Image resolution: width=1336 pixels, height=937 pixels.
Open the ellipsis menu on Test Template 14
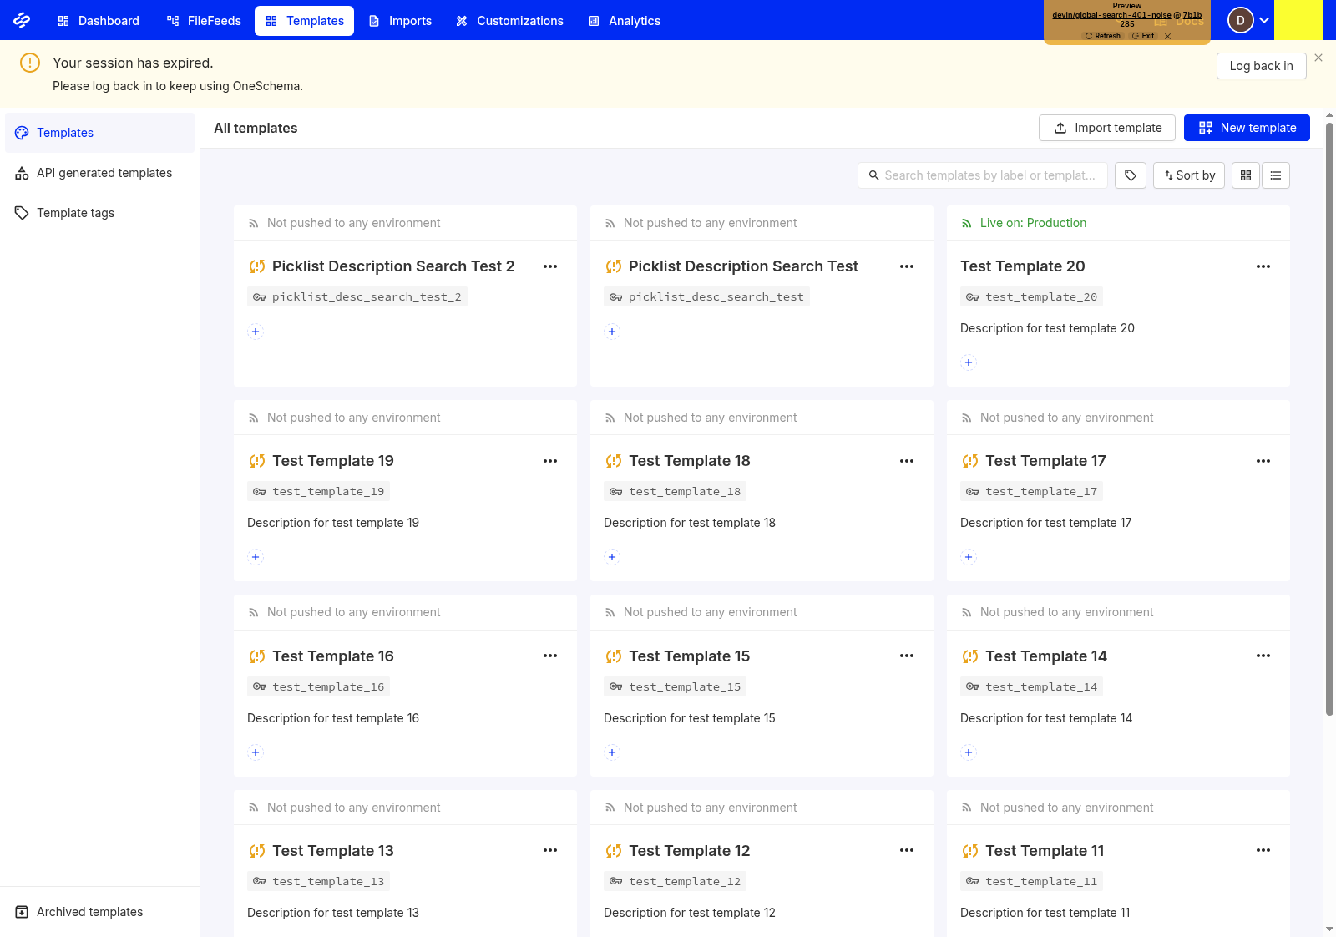tap(1263, 656)
